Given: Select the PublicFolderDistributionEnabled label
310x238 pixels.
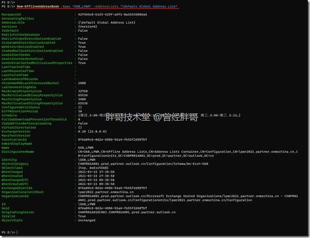Looking at the screenshot, I should [x=31, y=39].
